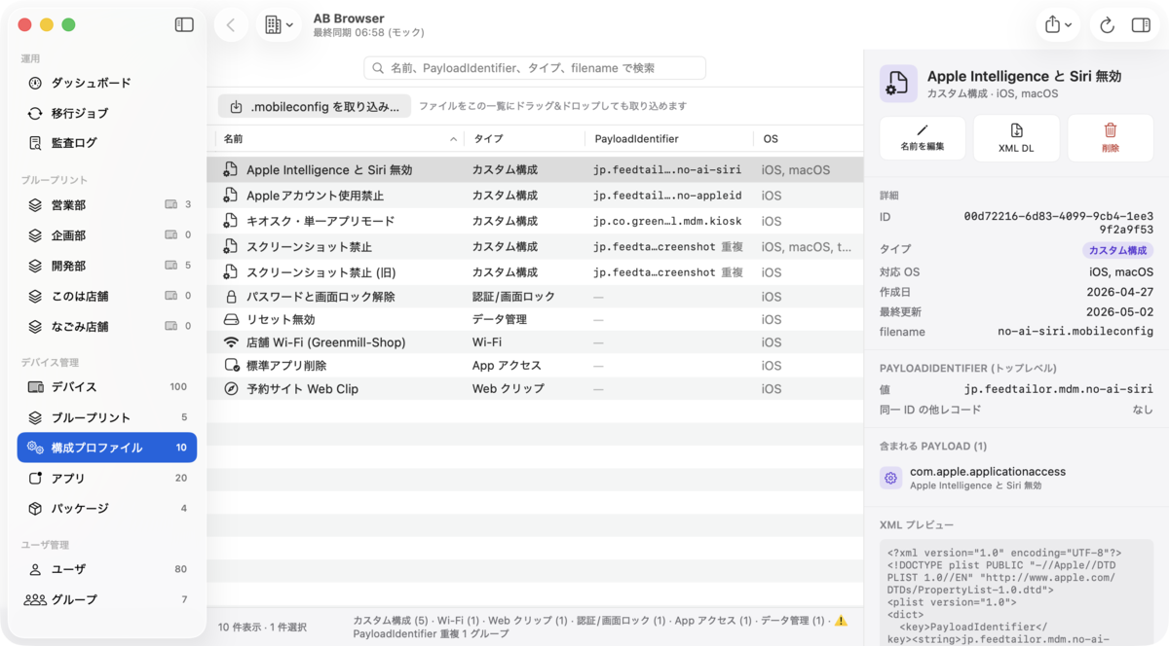The height and width of the screenshot is (646, 1169).
Task: Download XML with XML DL button
Action: pos(1016,138)
